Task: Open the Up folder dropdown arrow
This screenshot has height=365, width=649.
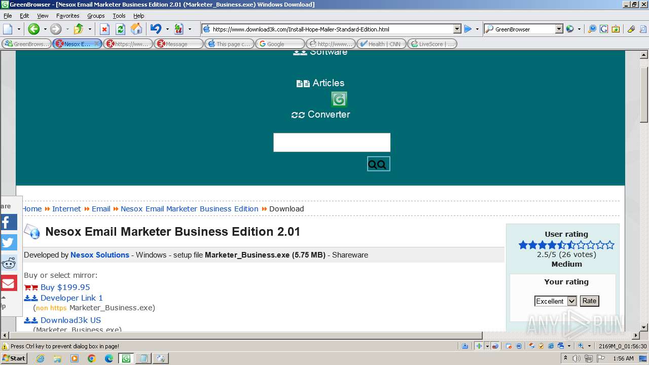Action: [90, 29]
